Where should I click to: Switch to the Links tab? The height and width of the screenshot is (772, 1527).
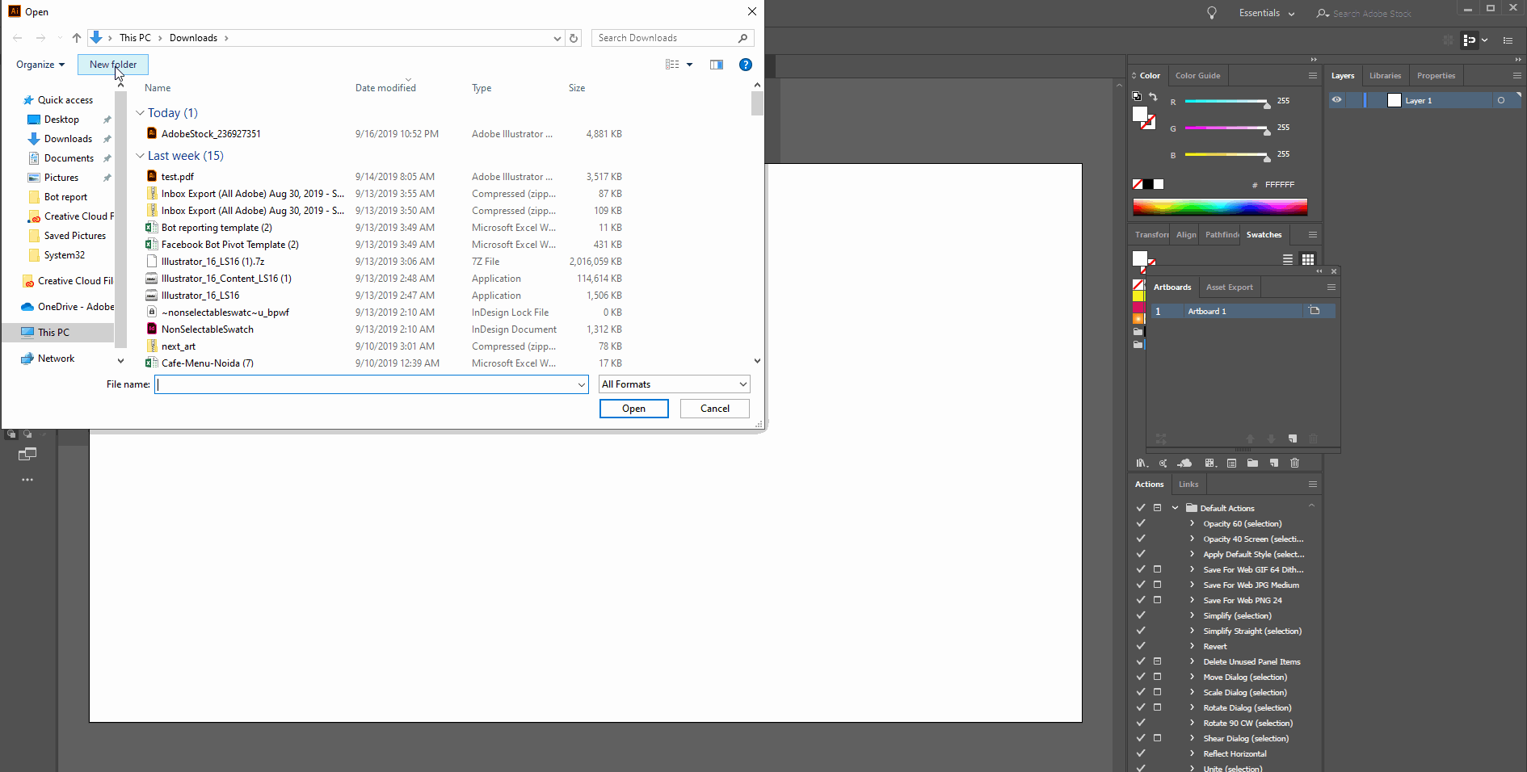(1188, 484)
